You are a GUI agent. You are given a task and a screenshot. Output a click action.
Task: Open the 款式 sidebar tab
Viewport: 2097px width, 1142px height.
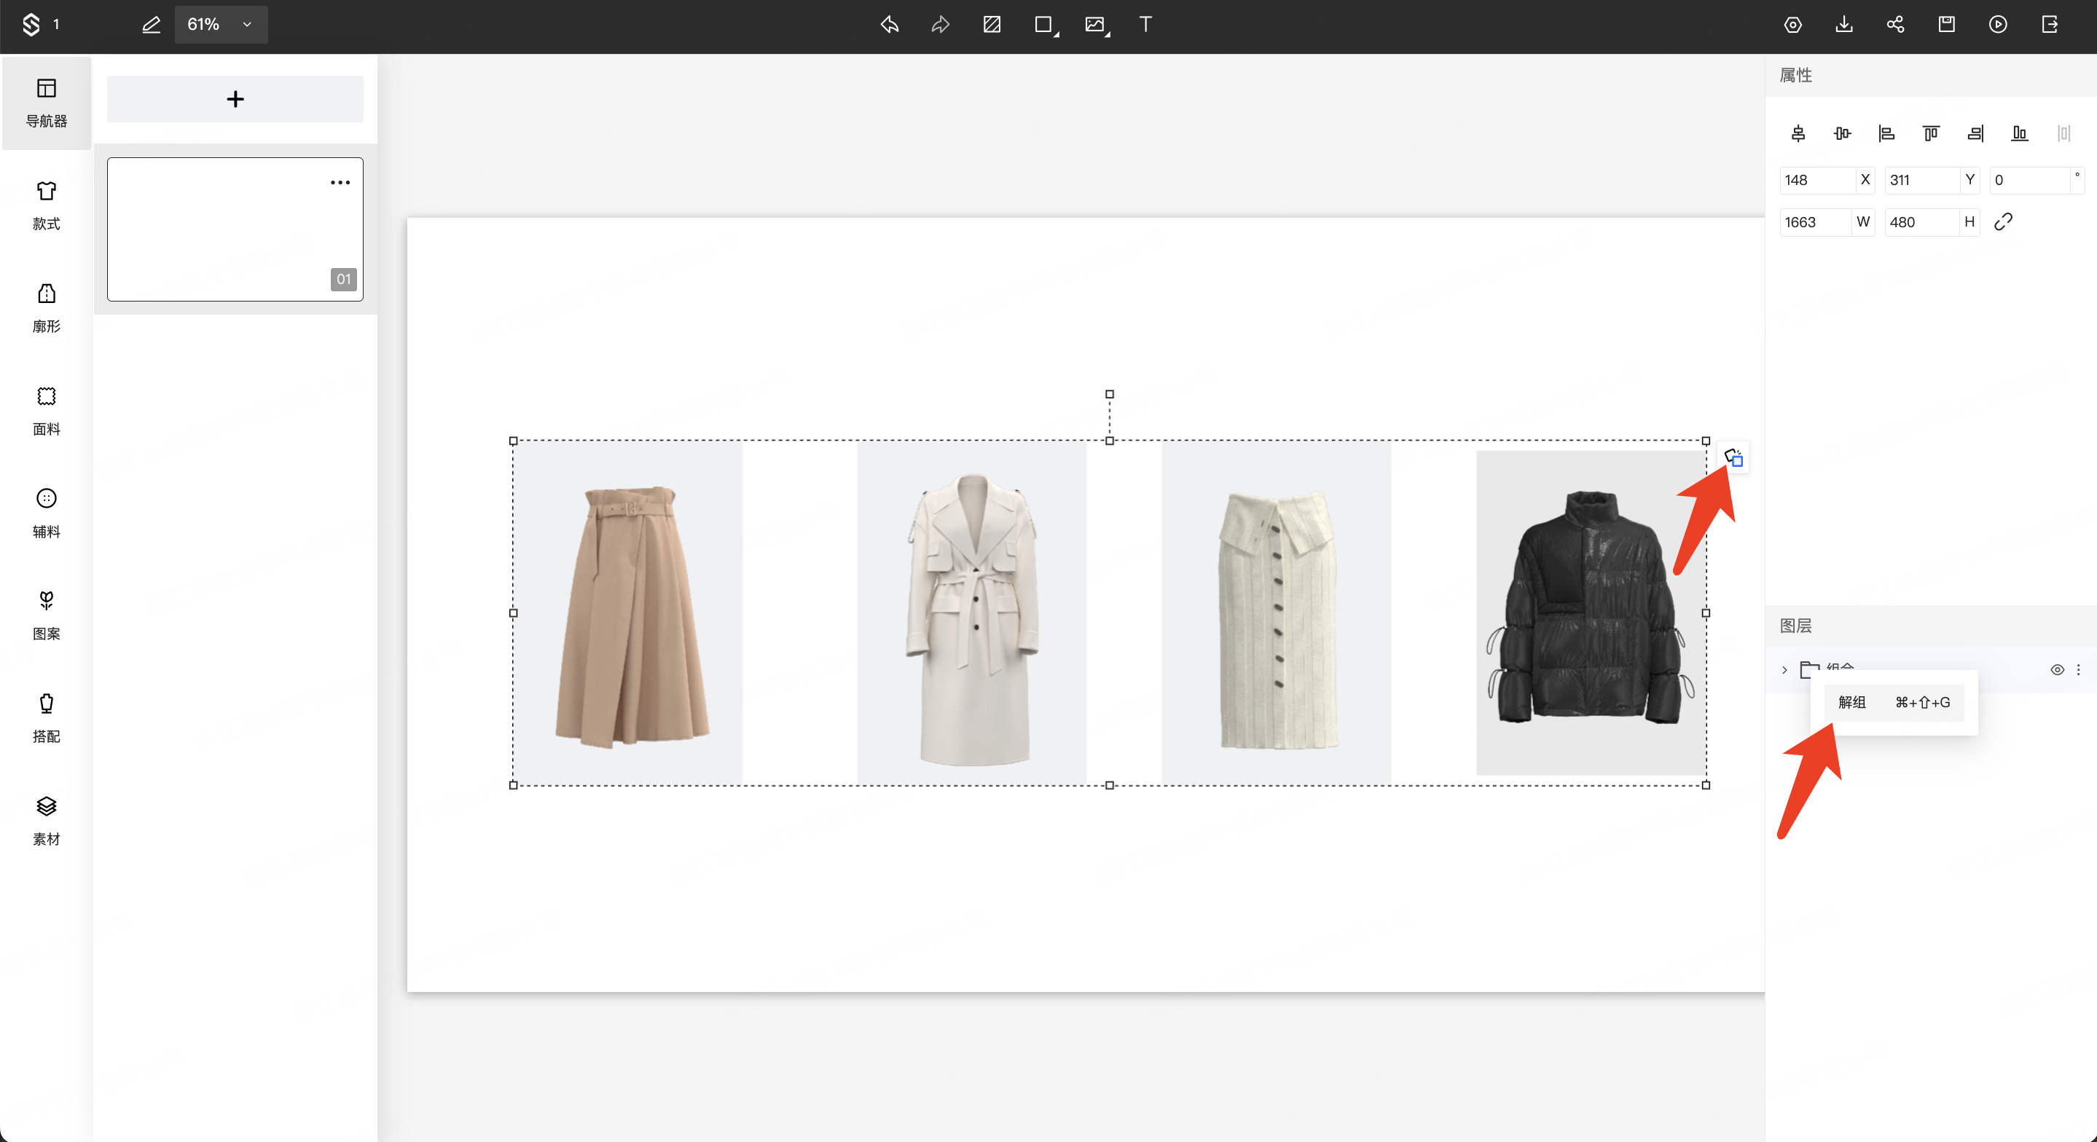click(x=47, y=205)
